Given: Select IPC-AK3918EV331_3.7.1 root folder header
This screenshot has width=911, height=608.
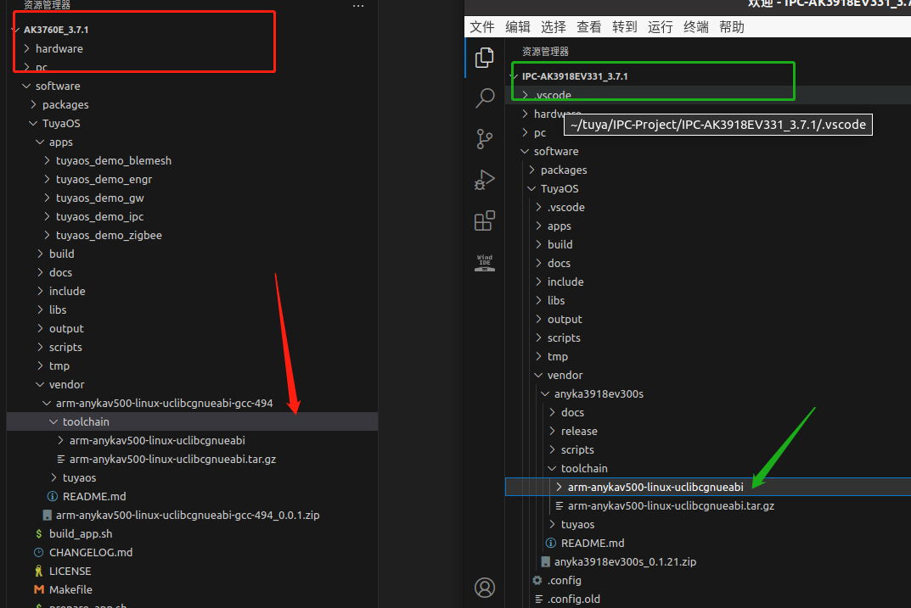Looking at the screenshot, I should (575, 76).
